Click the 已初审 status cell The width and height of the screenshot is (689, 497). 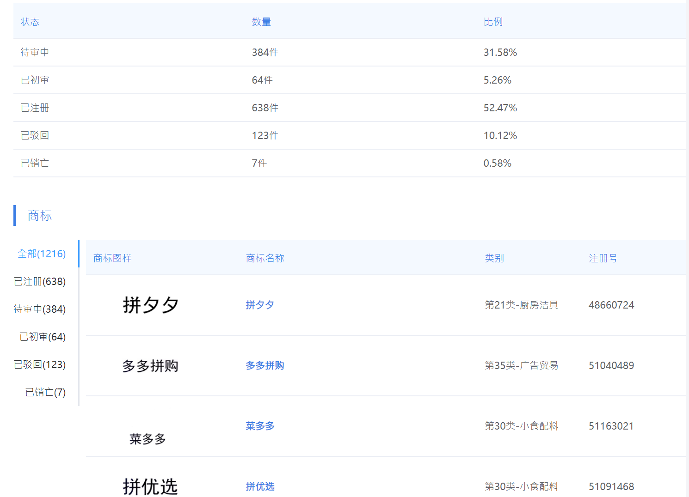(x=35, y=80)
